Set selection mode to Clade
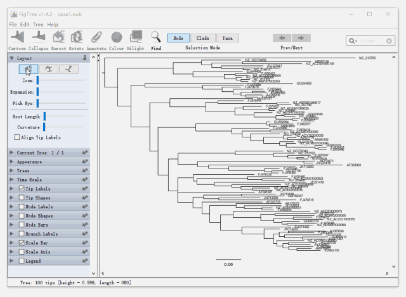 [x=203, y=38]
